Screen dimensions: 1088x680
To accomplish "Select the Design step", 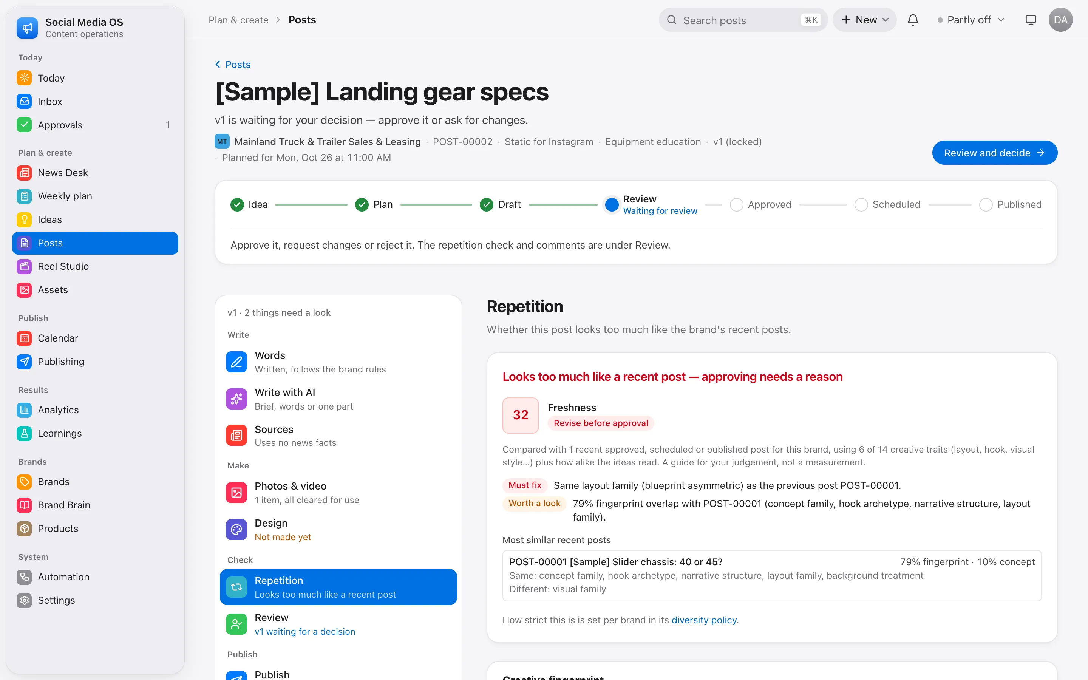I will (338, 530).
